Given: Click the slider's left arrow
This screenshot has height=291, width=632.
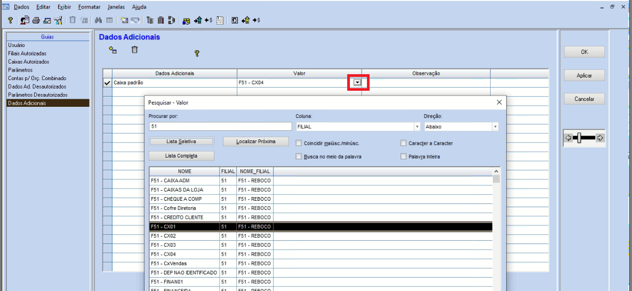Looking at the screenshot, I should [x=569, y=138].
